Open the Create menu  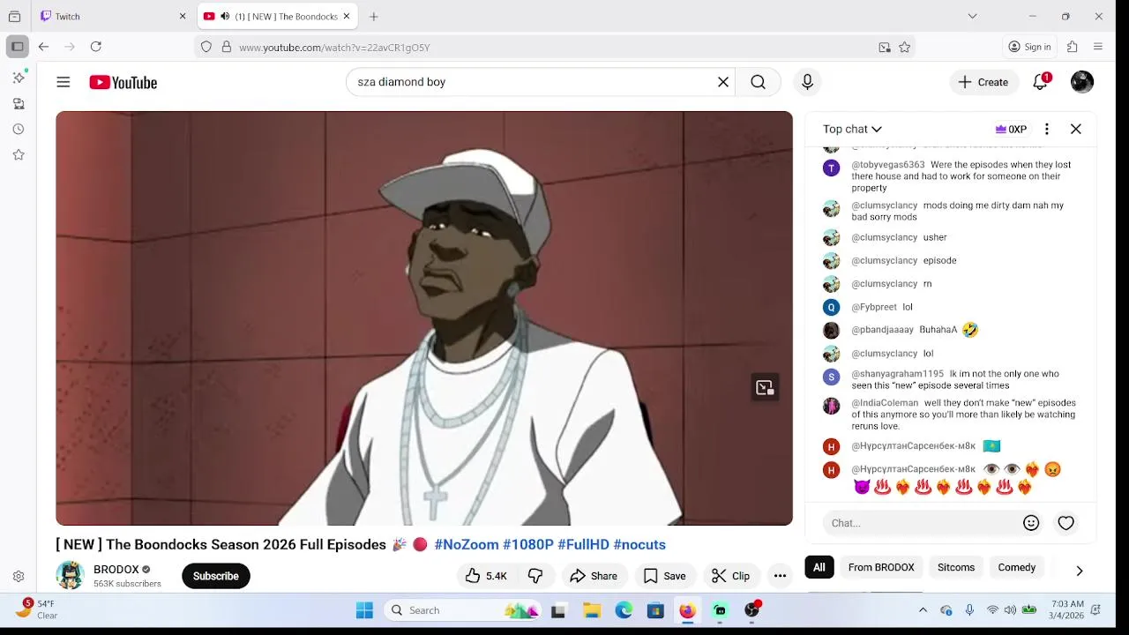click(x=983, y=82)
